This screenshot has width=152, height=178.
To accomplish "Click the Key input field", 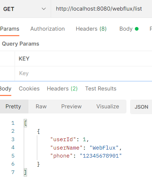I will (x=83, y=73).
